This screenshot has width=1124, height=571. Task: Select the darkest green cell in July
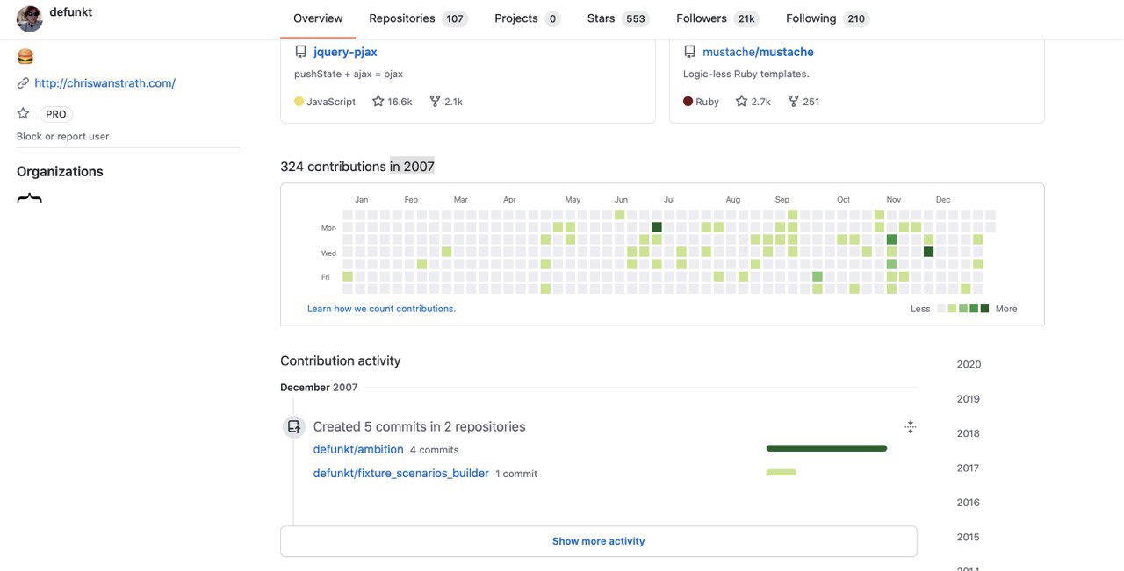point(657,227)
